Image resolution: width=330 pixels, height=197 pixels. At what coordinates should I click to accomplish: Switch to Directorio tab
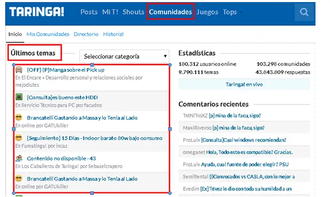(x=86, y=34)
